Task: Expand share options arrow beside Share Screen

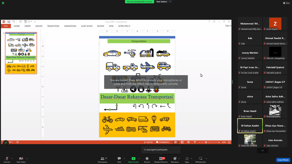Action: pyautogui.click(x=139, y=159)
